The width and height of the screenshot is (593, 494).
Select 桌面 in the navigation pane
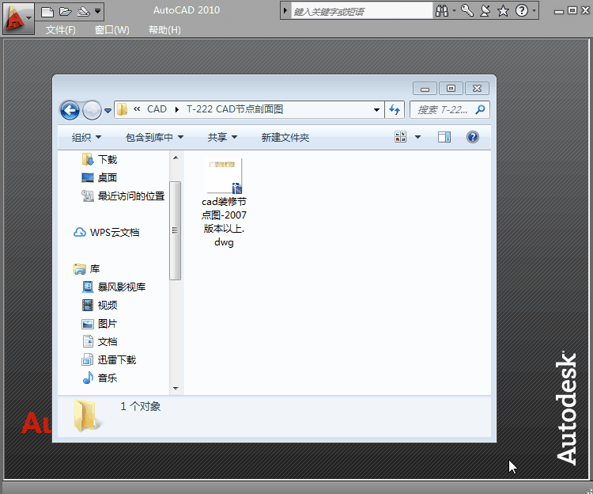100,177
